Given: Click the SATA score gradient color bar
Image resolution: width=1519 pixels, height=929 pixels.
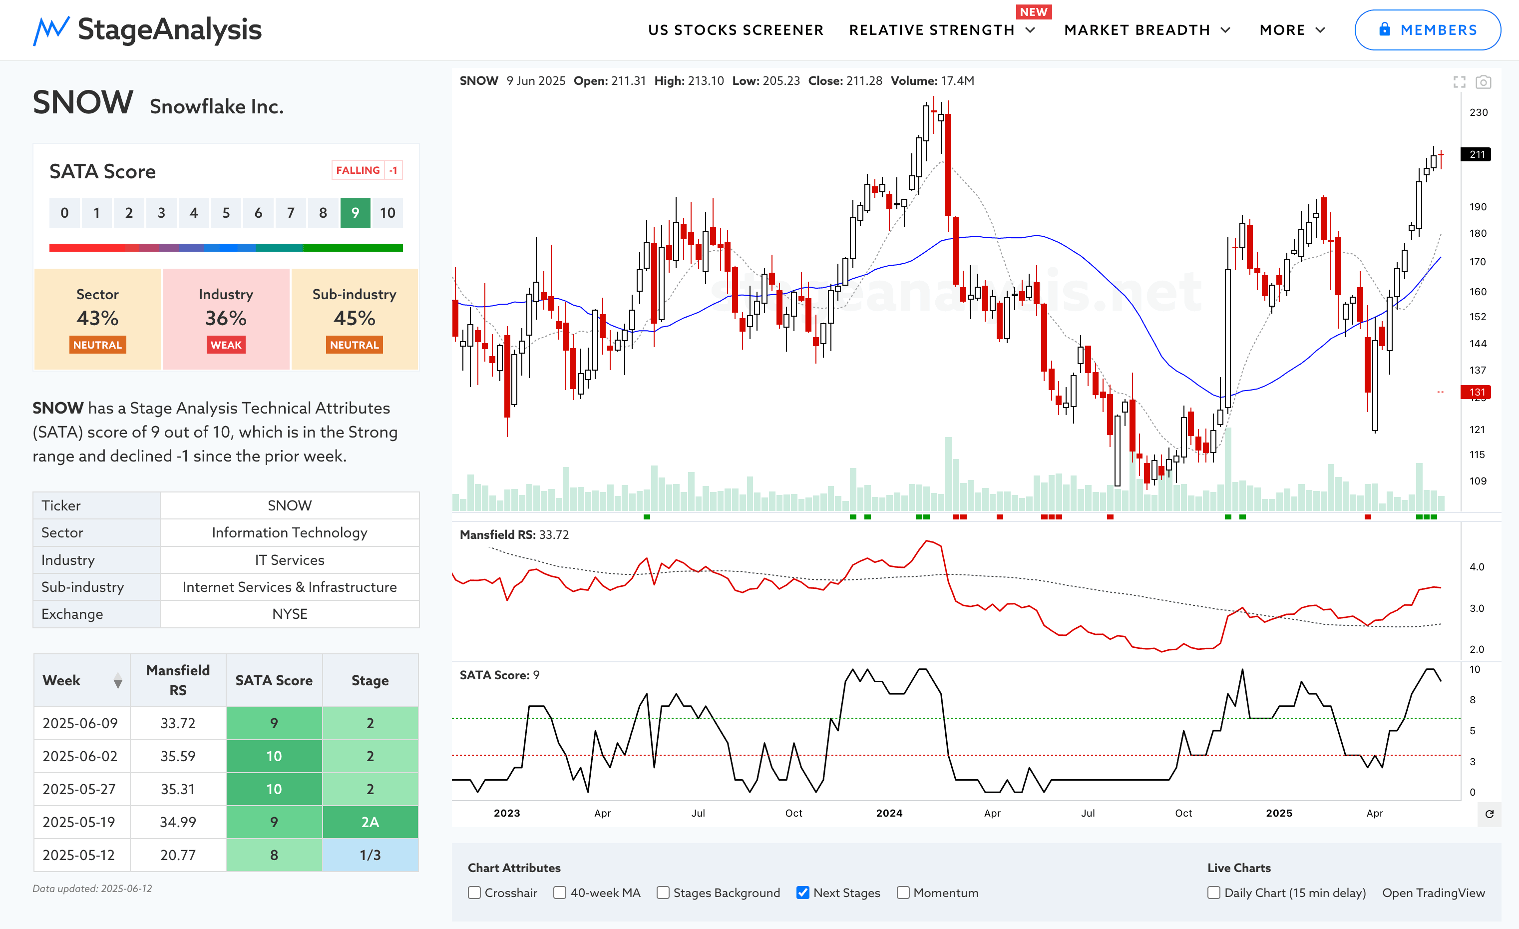Looking at the screenshot, I should click(x=226, y=248).
